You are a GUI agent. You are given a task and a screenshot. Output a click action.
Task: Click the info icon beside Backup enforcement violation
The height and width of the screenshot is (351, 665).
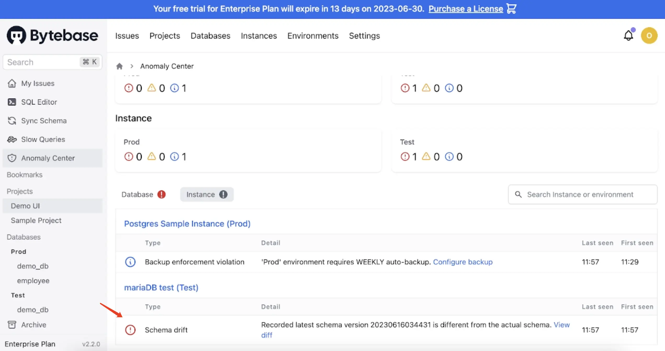130,262
